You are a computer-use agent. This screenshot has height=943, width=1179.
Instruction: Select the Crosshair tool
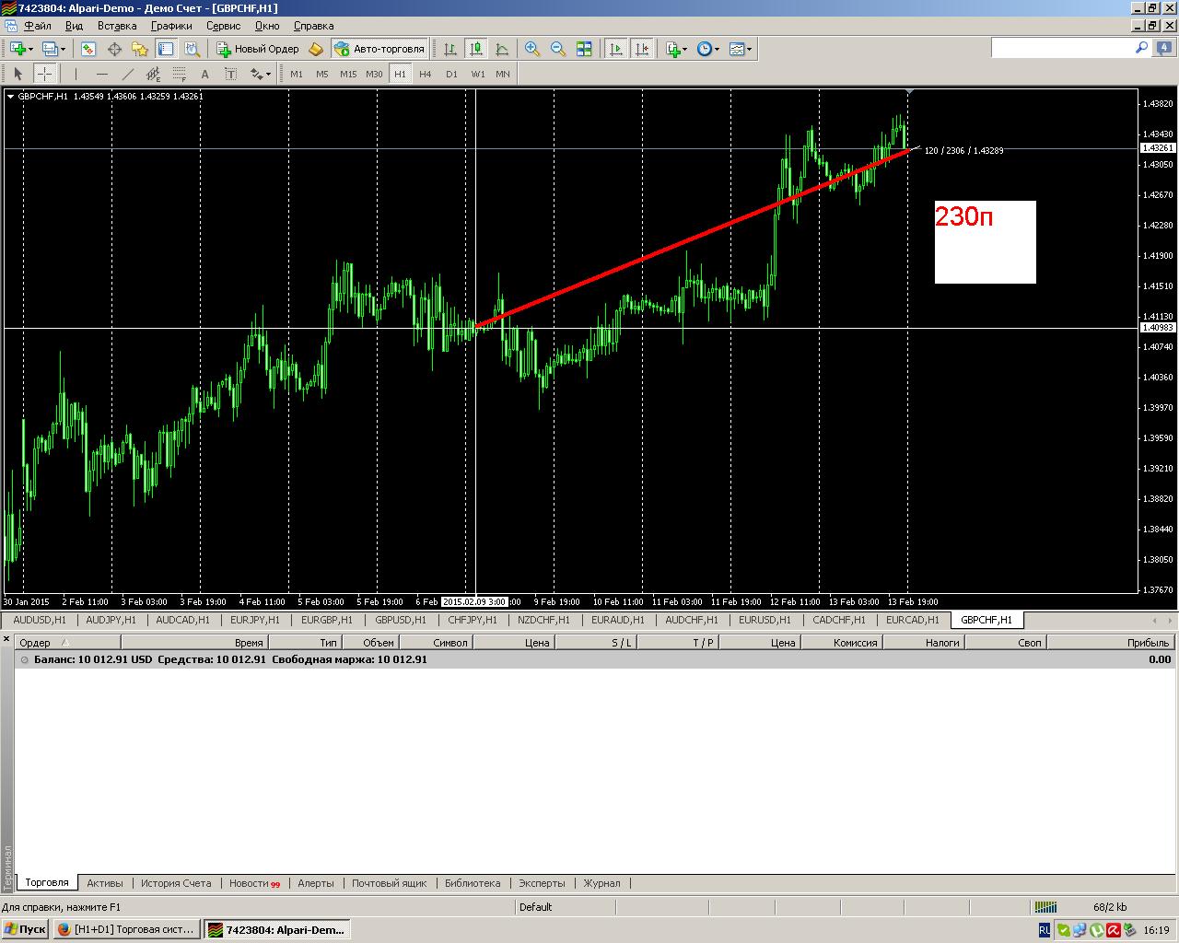tap(44, 74)
